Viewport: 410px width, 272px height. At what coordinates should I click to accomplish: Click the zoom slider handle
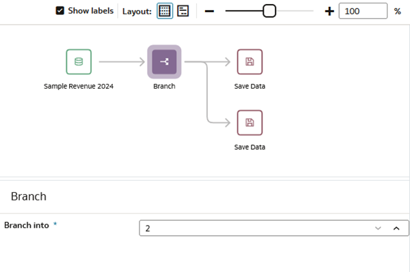pyautogui.click(x=269, y=11)
